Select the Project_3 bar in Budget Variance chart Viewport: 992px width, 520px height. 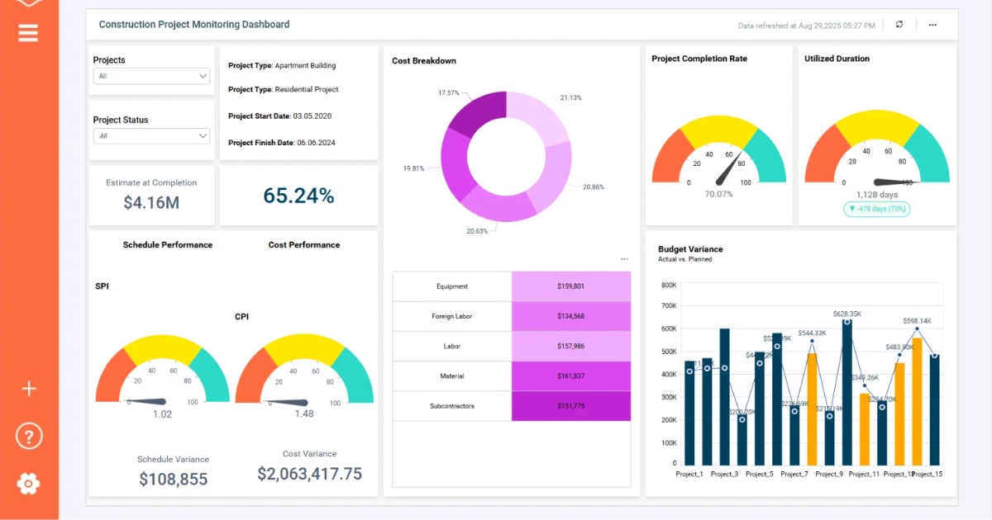725,396
